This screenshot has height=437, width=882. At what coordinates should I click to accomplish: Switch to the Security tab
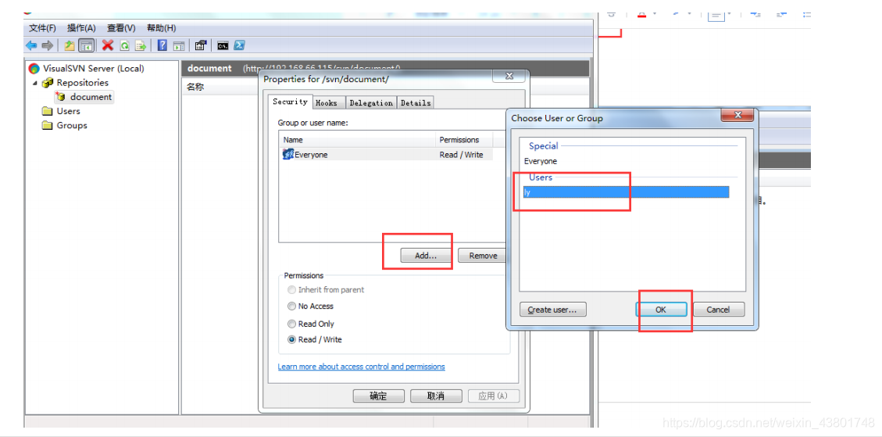click(x=291, y=102)
